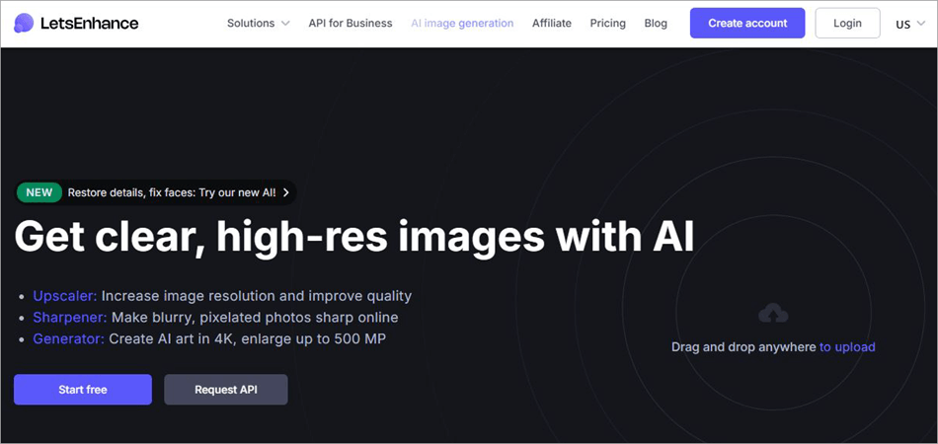Follow the Sharpener link

click(69, 317)
